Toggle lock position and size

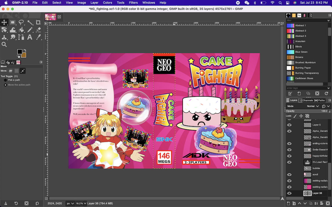tap(301, 116)
